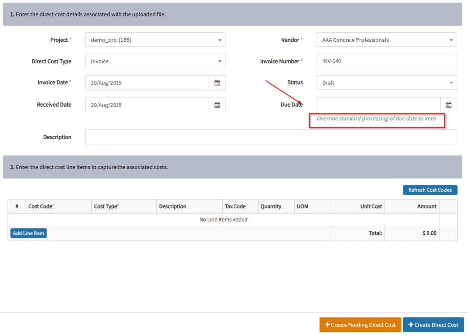This screenshot has width=468, height=336.
Task: Click the Add Line Item button
Action: (x=28, y=233)
